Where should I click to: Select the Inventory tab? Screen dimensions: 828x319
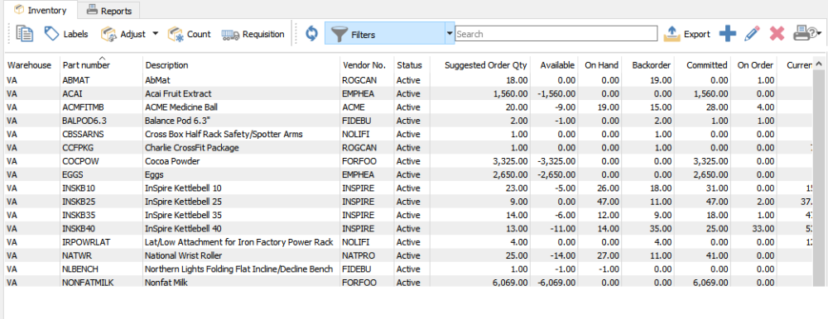click(40, 10)
